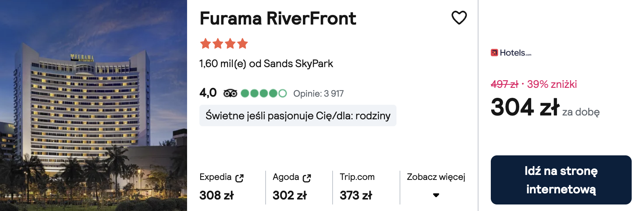Click the 304 zł main price

[x=525, y=107]
